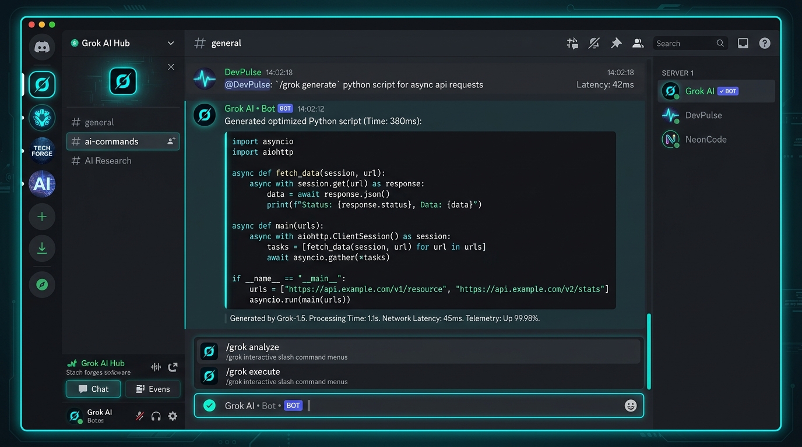Viewport: 802px width, 447px height.
Task: Open the general channel in sidebar
Action: point(123,122)
